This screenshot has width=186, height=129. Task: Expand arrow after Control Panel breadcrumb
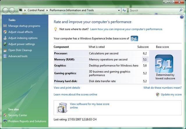click(47, 10)
